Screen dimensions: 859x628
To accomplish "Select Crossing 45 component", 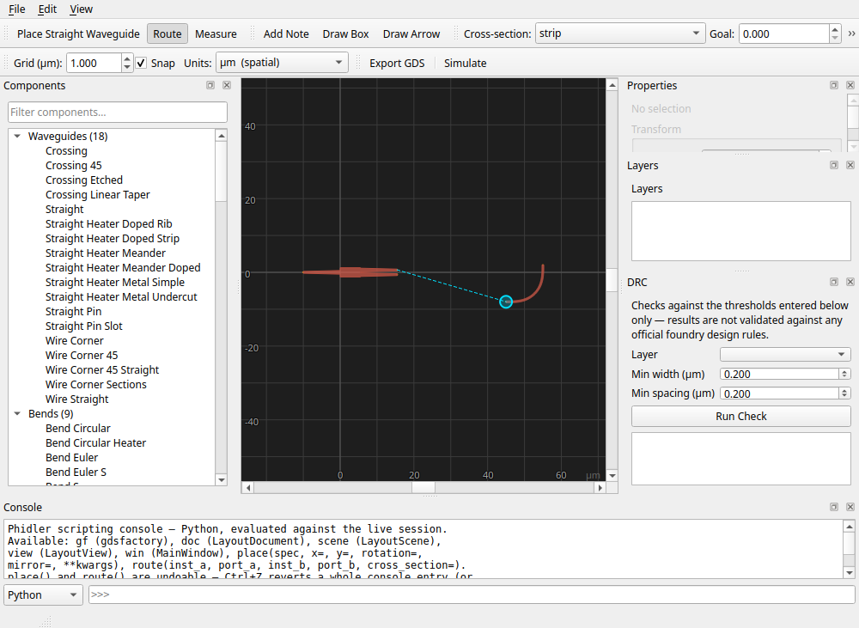I will pos(73,166).
